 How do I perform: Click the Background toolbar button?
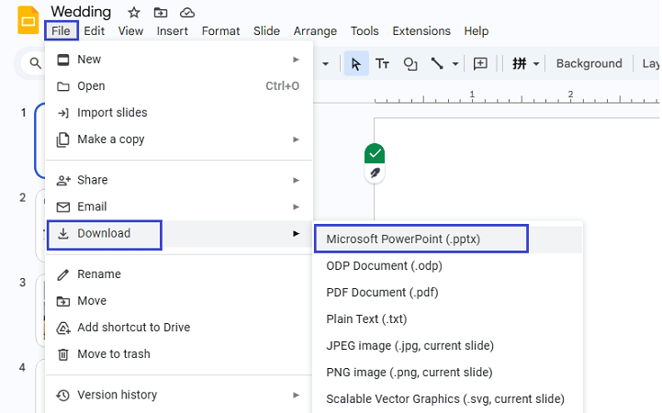coord(589,63)
